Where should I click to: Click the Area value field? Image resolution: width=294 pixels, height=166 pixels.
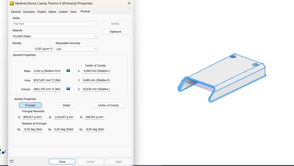47,80
